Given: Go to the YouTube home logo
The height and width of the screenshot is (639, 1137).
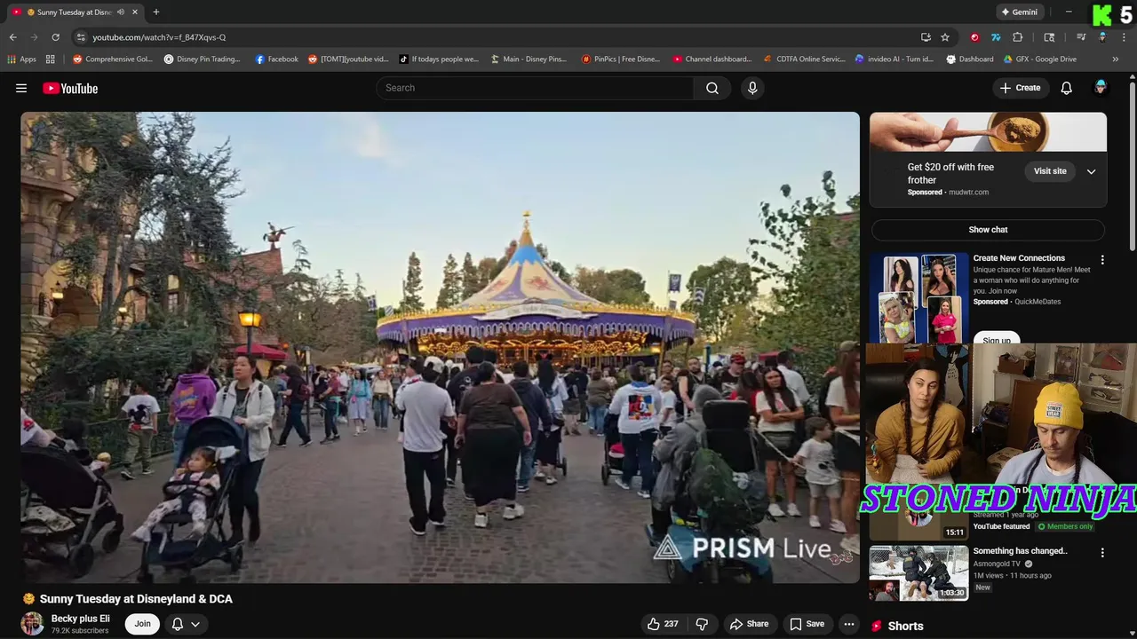Looking at the screenshot, I should pos(70,88).
